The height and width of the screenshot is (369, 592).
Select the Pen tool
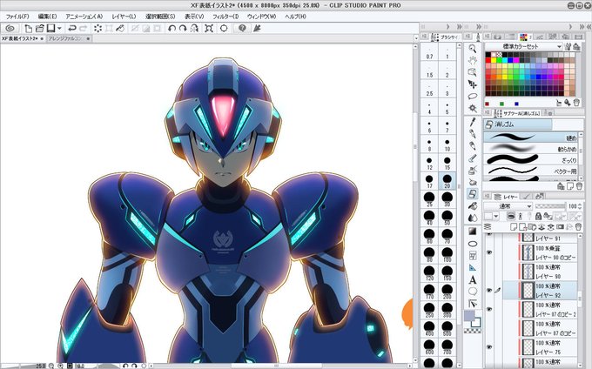pos(473,133)
